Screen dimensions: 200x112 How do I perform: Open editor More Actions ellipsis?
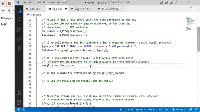[196, 9]
